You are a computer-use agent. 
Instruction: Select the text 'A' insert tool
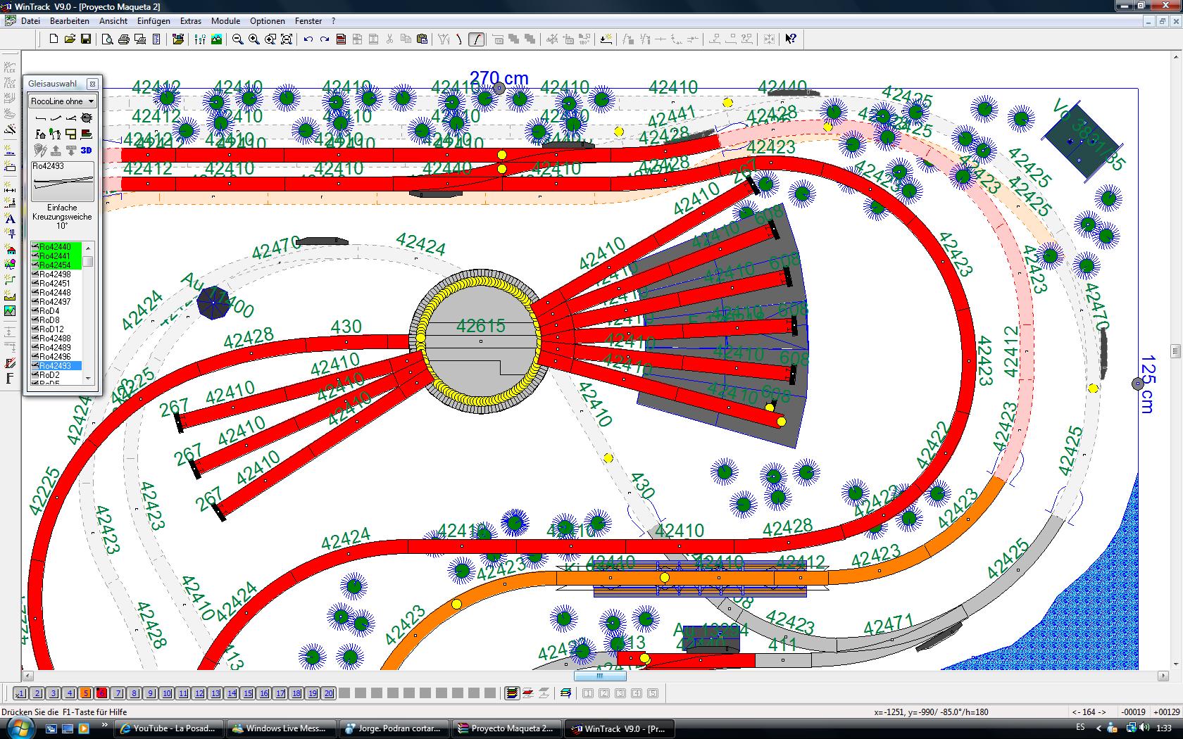[x=10, y=219]
